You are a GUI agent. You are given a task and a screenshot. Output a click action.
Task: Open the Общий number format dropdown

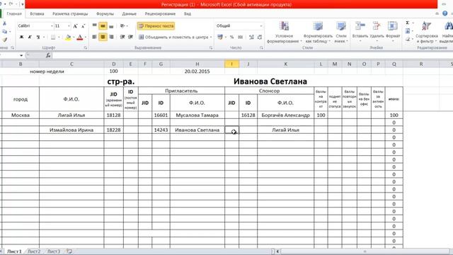(261, 26)
